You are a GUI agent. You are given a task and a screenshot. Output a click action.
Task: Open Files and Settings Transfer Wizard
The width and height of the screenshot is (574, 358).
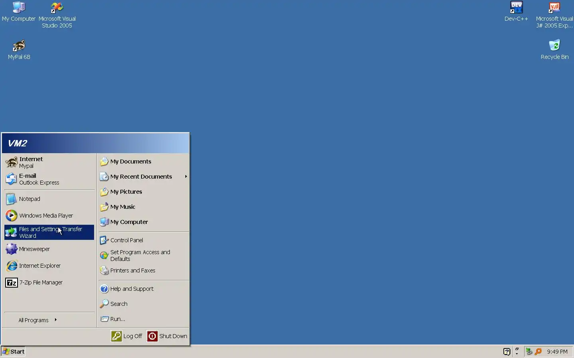(49, 232)
